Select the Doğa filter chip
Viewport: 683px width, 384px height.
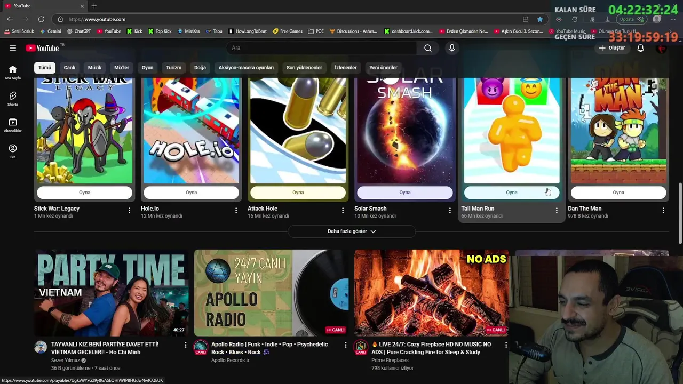tap(200, 68)
